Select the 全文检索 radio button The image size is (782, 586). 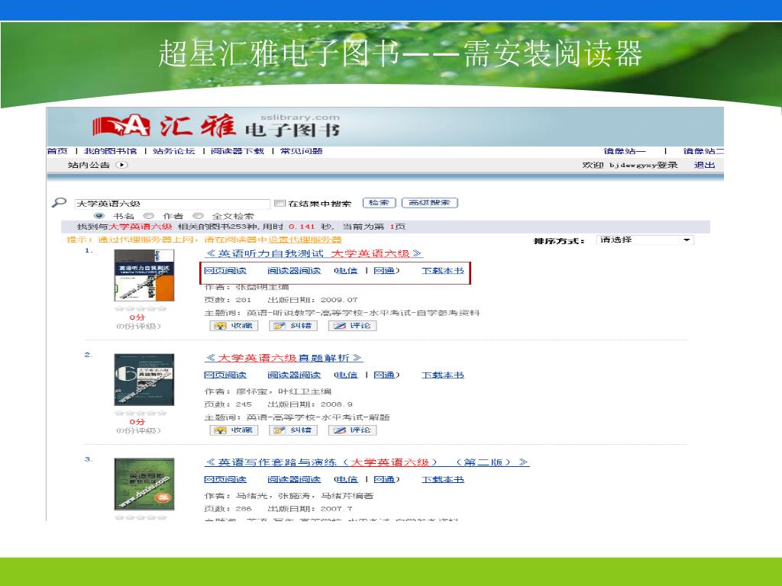(x=198, y=216)
